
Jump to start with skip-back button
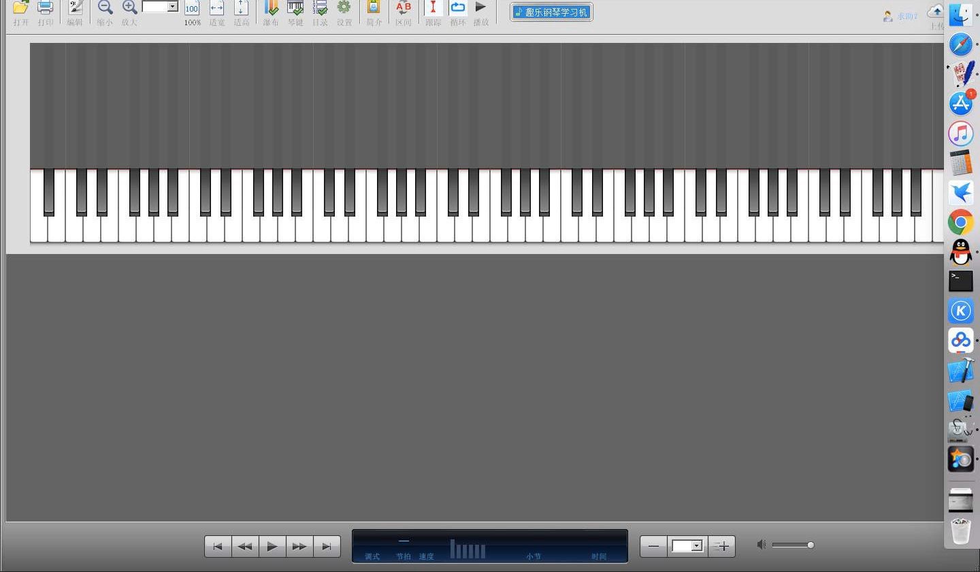point(218,546)
